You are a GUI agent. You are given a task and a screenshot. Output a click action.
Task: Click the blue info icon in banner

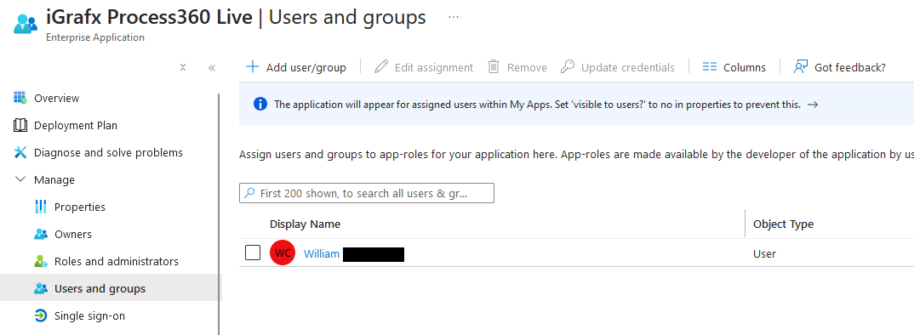pos(260,105)
